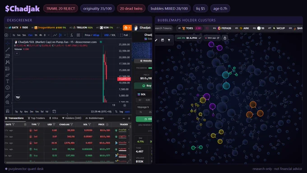Set chart range to 6m
This screenshot has height=173, width=307.
(x=26, y=112)
